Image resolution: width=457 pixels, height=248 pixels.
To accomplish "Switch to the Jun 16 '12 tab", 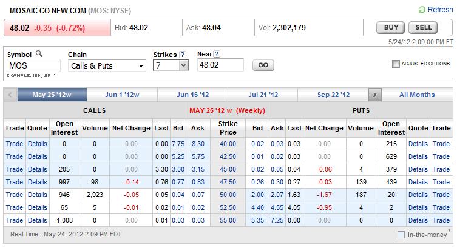I will [x=193, y=95].
